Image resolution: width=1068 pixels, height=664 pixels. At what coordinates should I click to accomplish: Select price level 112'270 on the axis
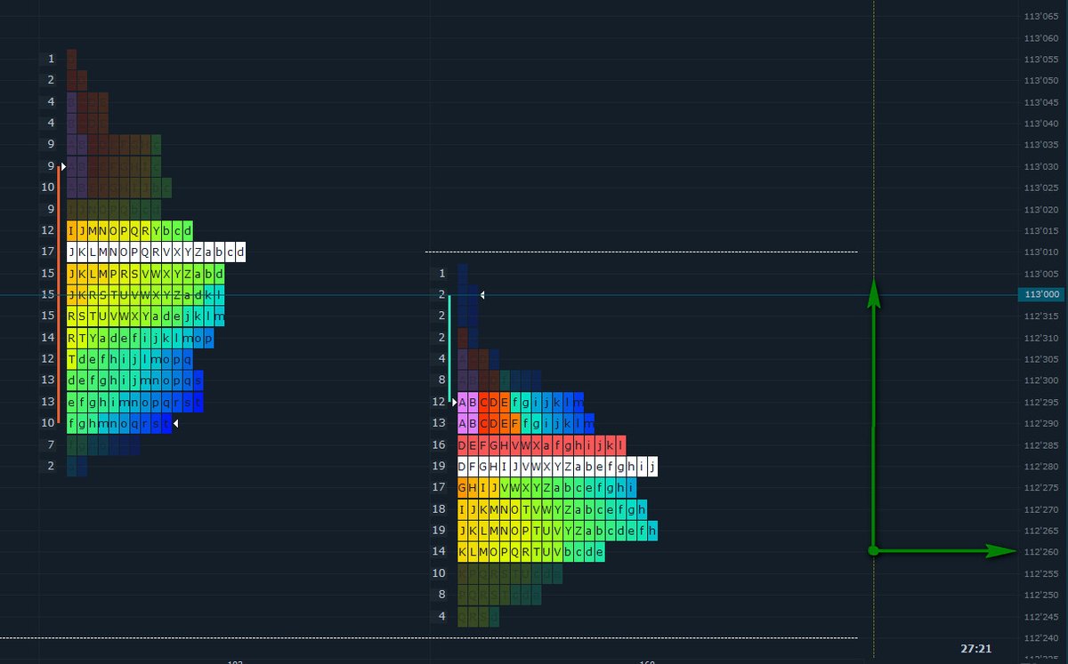pos(1041,509)
